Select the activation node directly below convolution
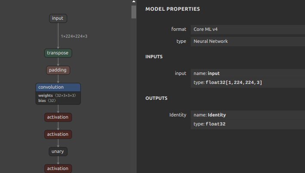Screen dimensions: 305x173 click(x=58, y=117)
